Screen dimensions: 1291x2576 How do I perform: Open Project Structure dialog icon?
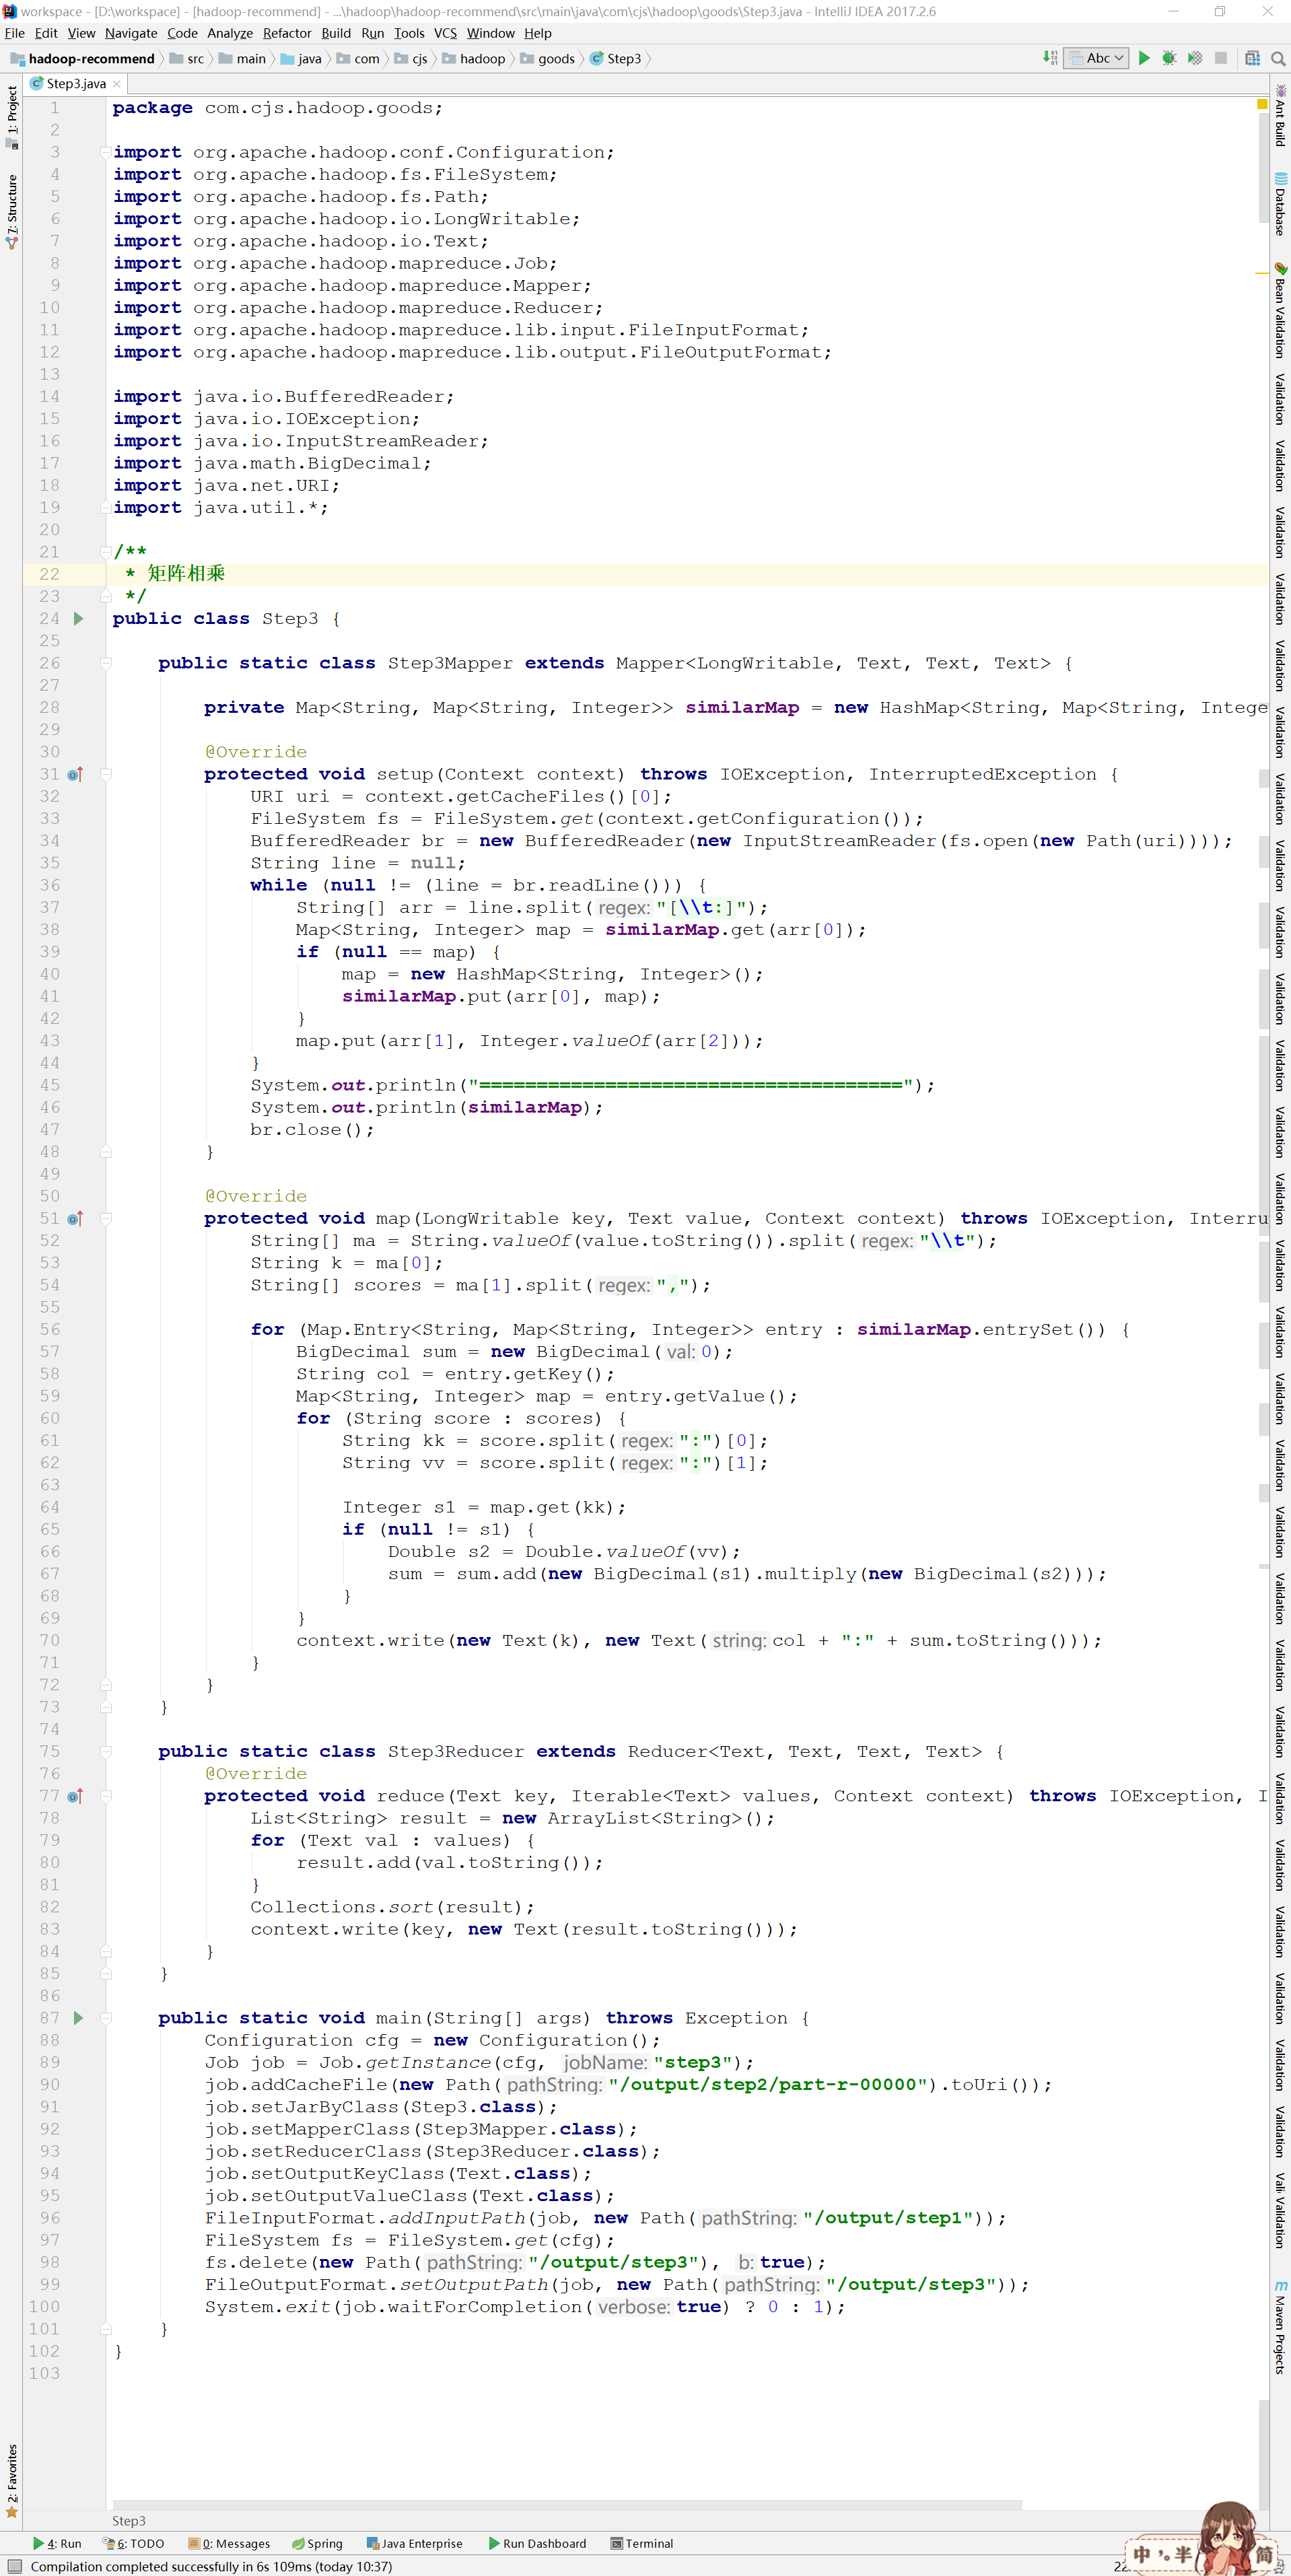(x=1252, y=58)
